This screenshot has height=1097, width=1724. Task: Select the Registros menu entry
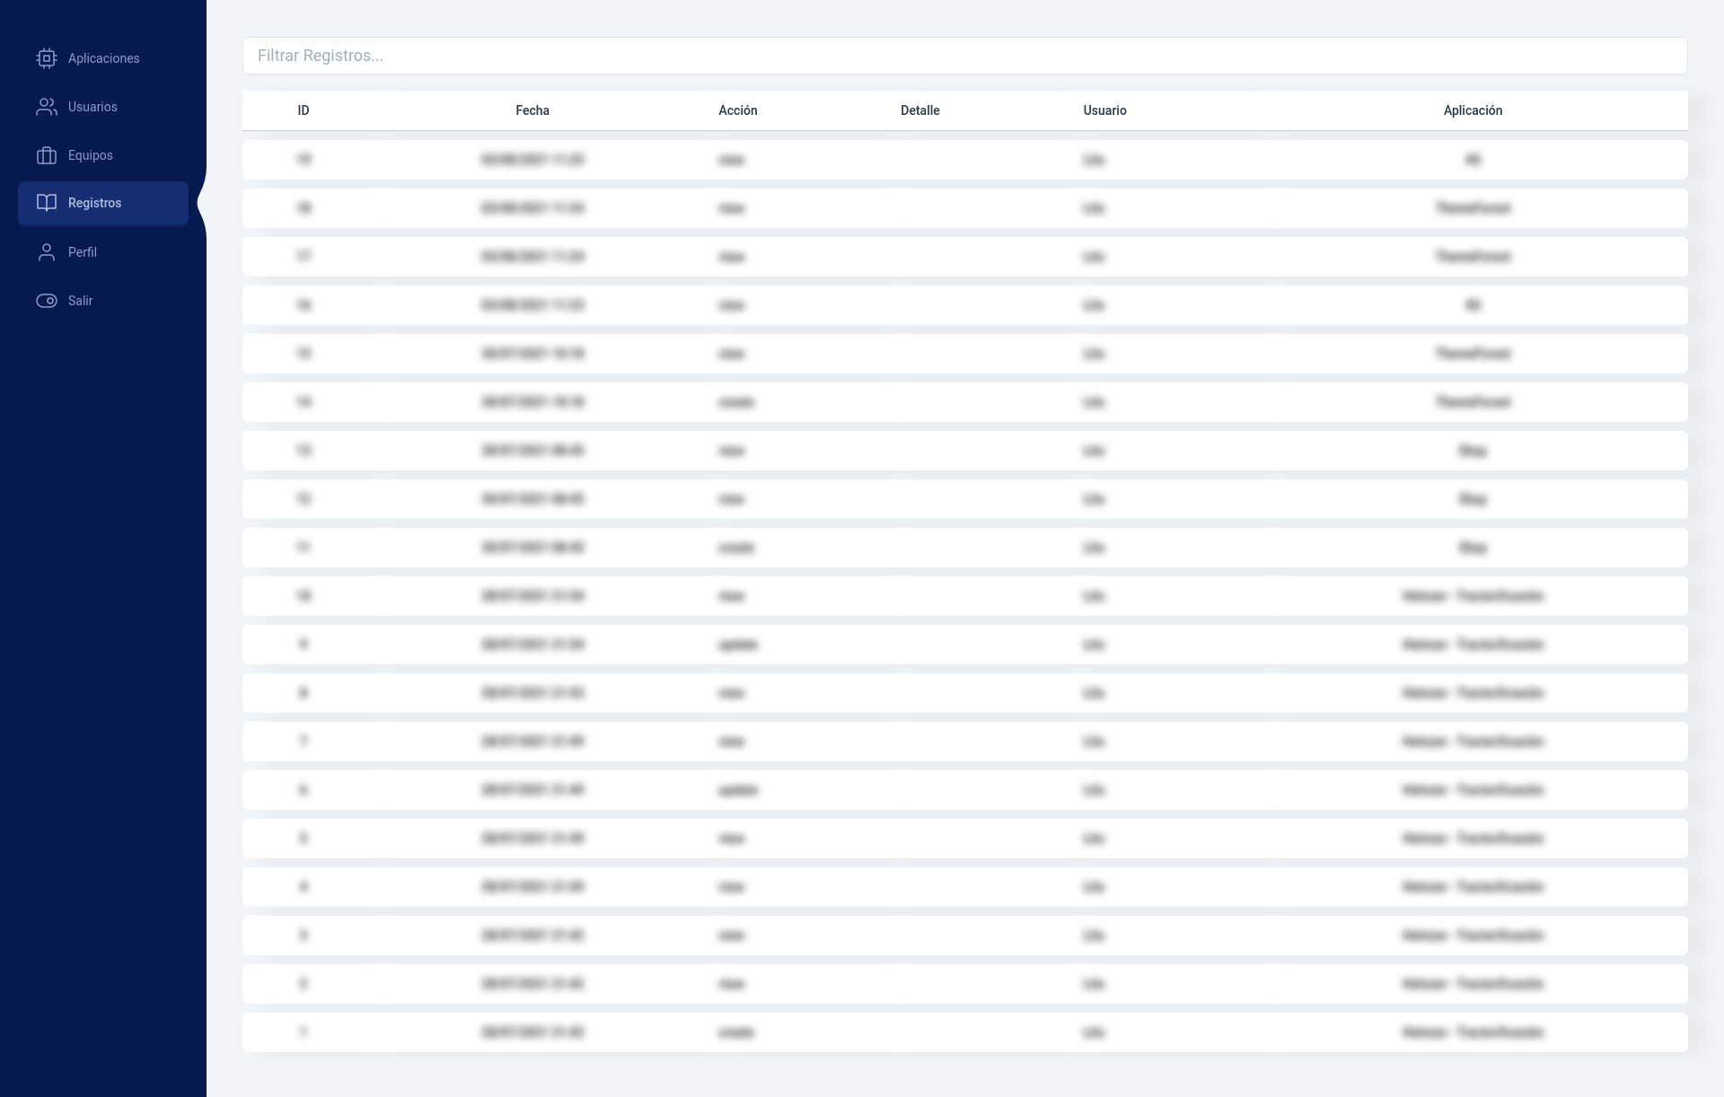[x=103, y=203]
